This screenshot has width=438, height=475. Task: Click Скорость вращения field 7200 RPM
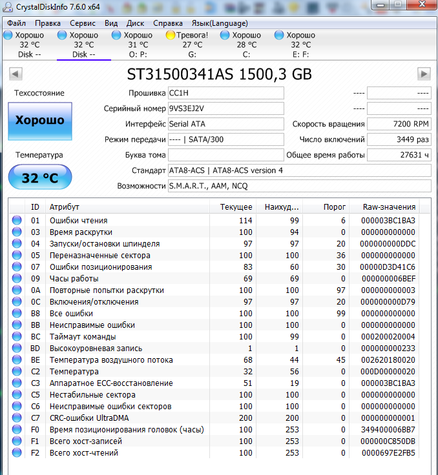399,124
